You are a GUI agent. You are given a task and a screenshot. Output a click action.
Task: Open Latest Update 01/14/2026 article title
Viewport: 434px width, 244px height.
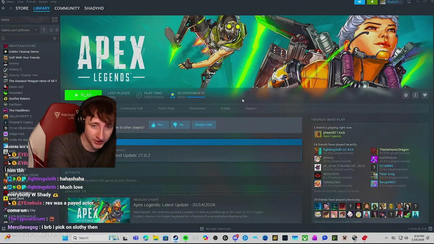[x=174, y=205]
